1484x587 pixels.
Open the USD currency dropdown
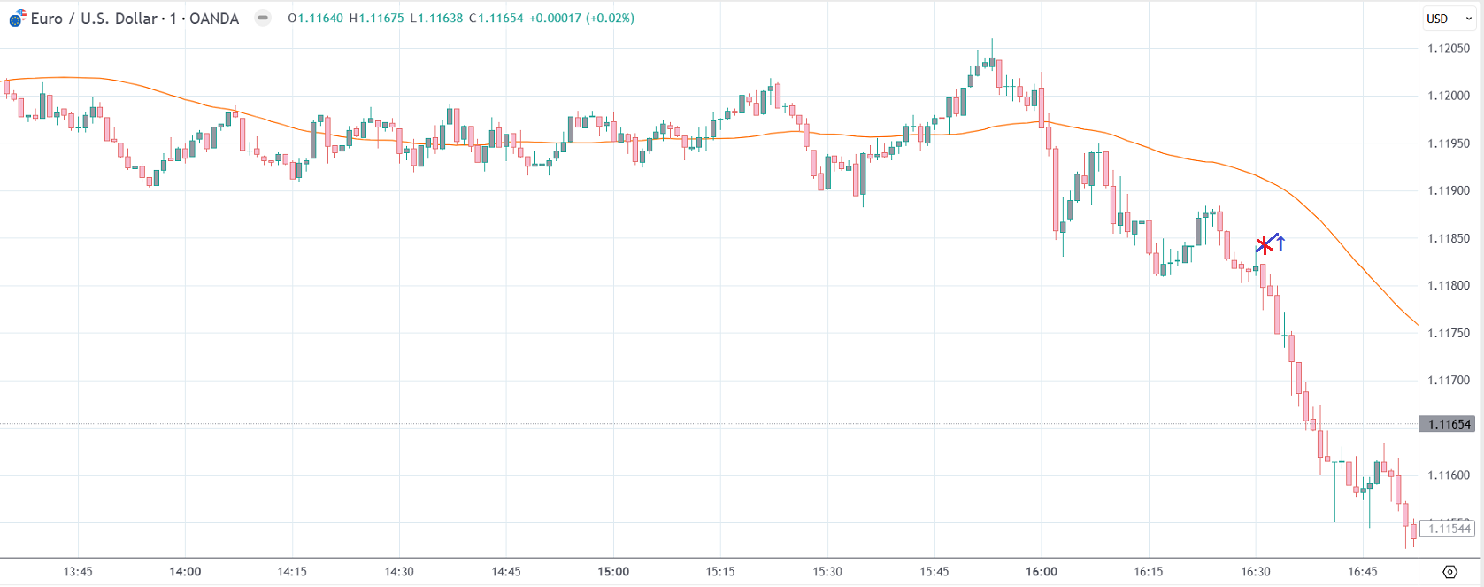click(x=1448, y=19)
